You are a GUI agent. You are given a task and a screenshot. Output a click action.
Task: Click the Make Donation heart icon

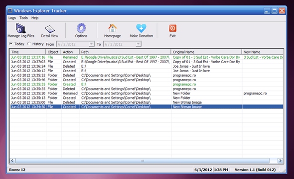pyautogui.click(x=141, y=28)
